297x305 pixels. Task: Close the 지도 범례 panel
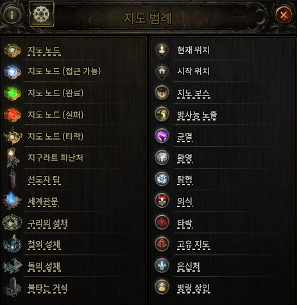[284, 15]
